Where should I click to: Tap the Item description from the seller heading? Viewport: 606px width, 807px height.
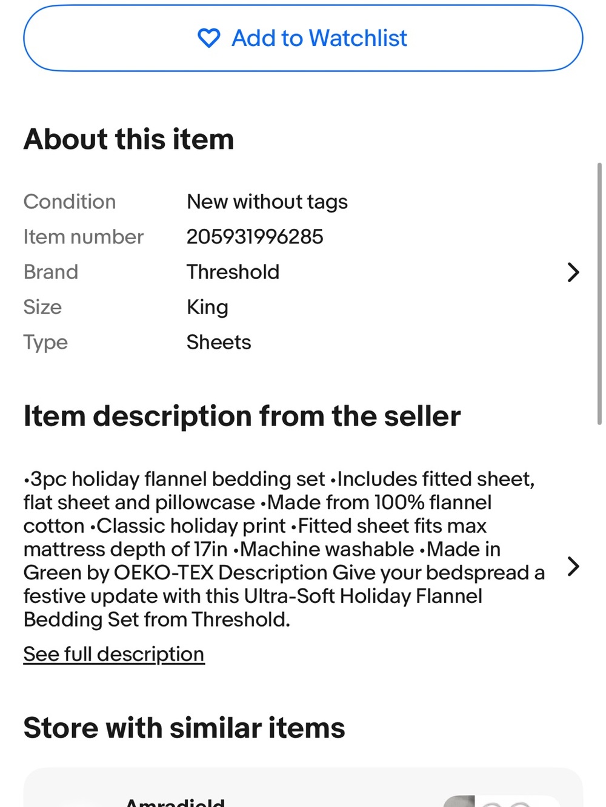click(x=242, y=417)
